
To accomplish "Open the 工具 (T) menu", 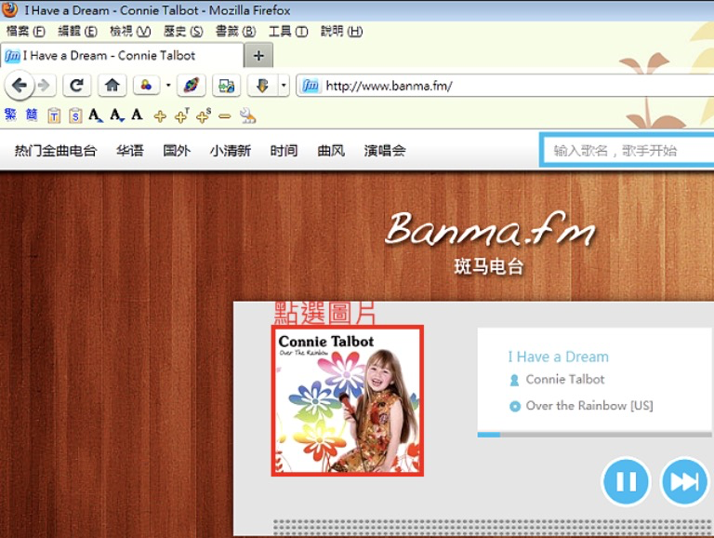I will click(288, 31).
